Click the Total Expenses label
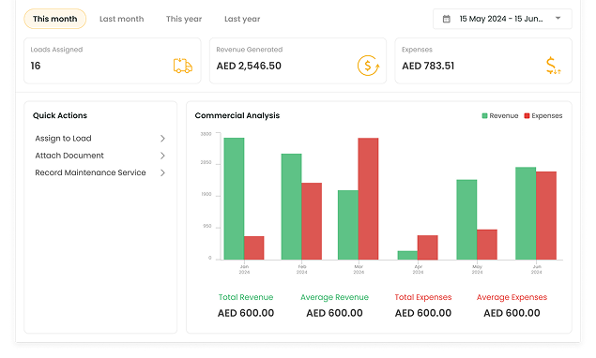This screenshot has width=596, height=358. tap(423, 297)
